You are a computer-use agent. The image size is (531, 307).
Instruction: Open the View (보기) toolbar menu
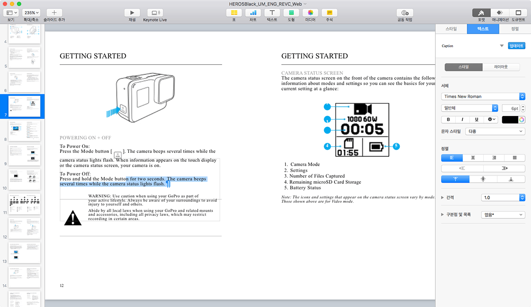pyautogui.click(x=11, y=13)
